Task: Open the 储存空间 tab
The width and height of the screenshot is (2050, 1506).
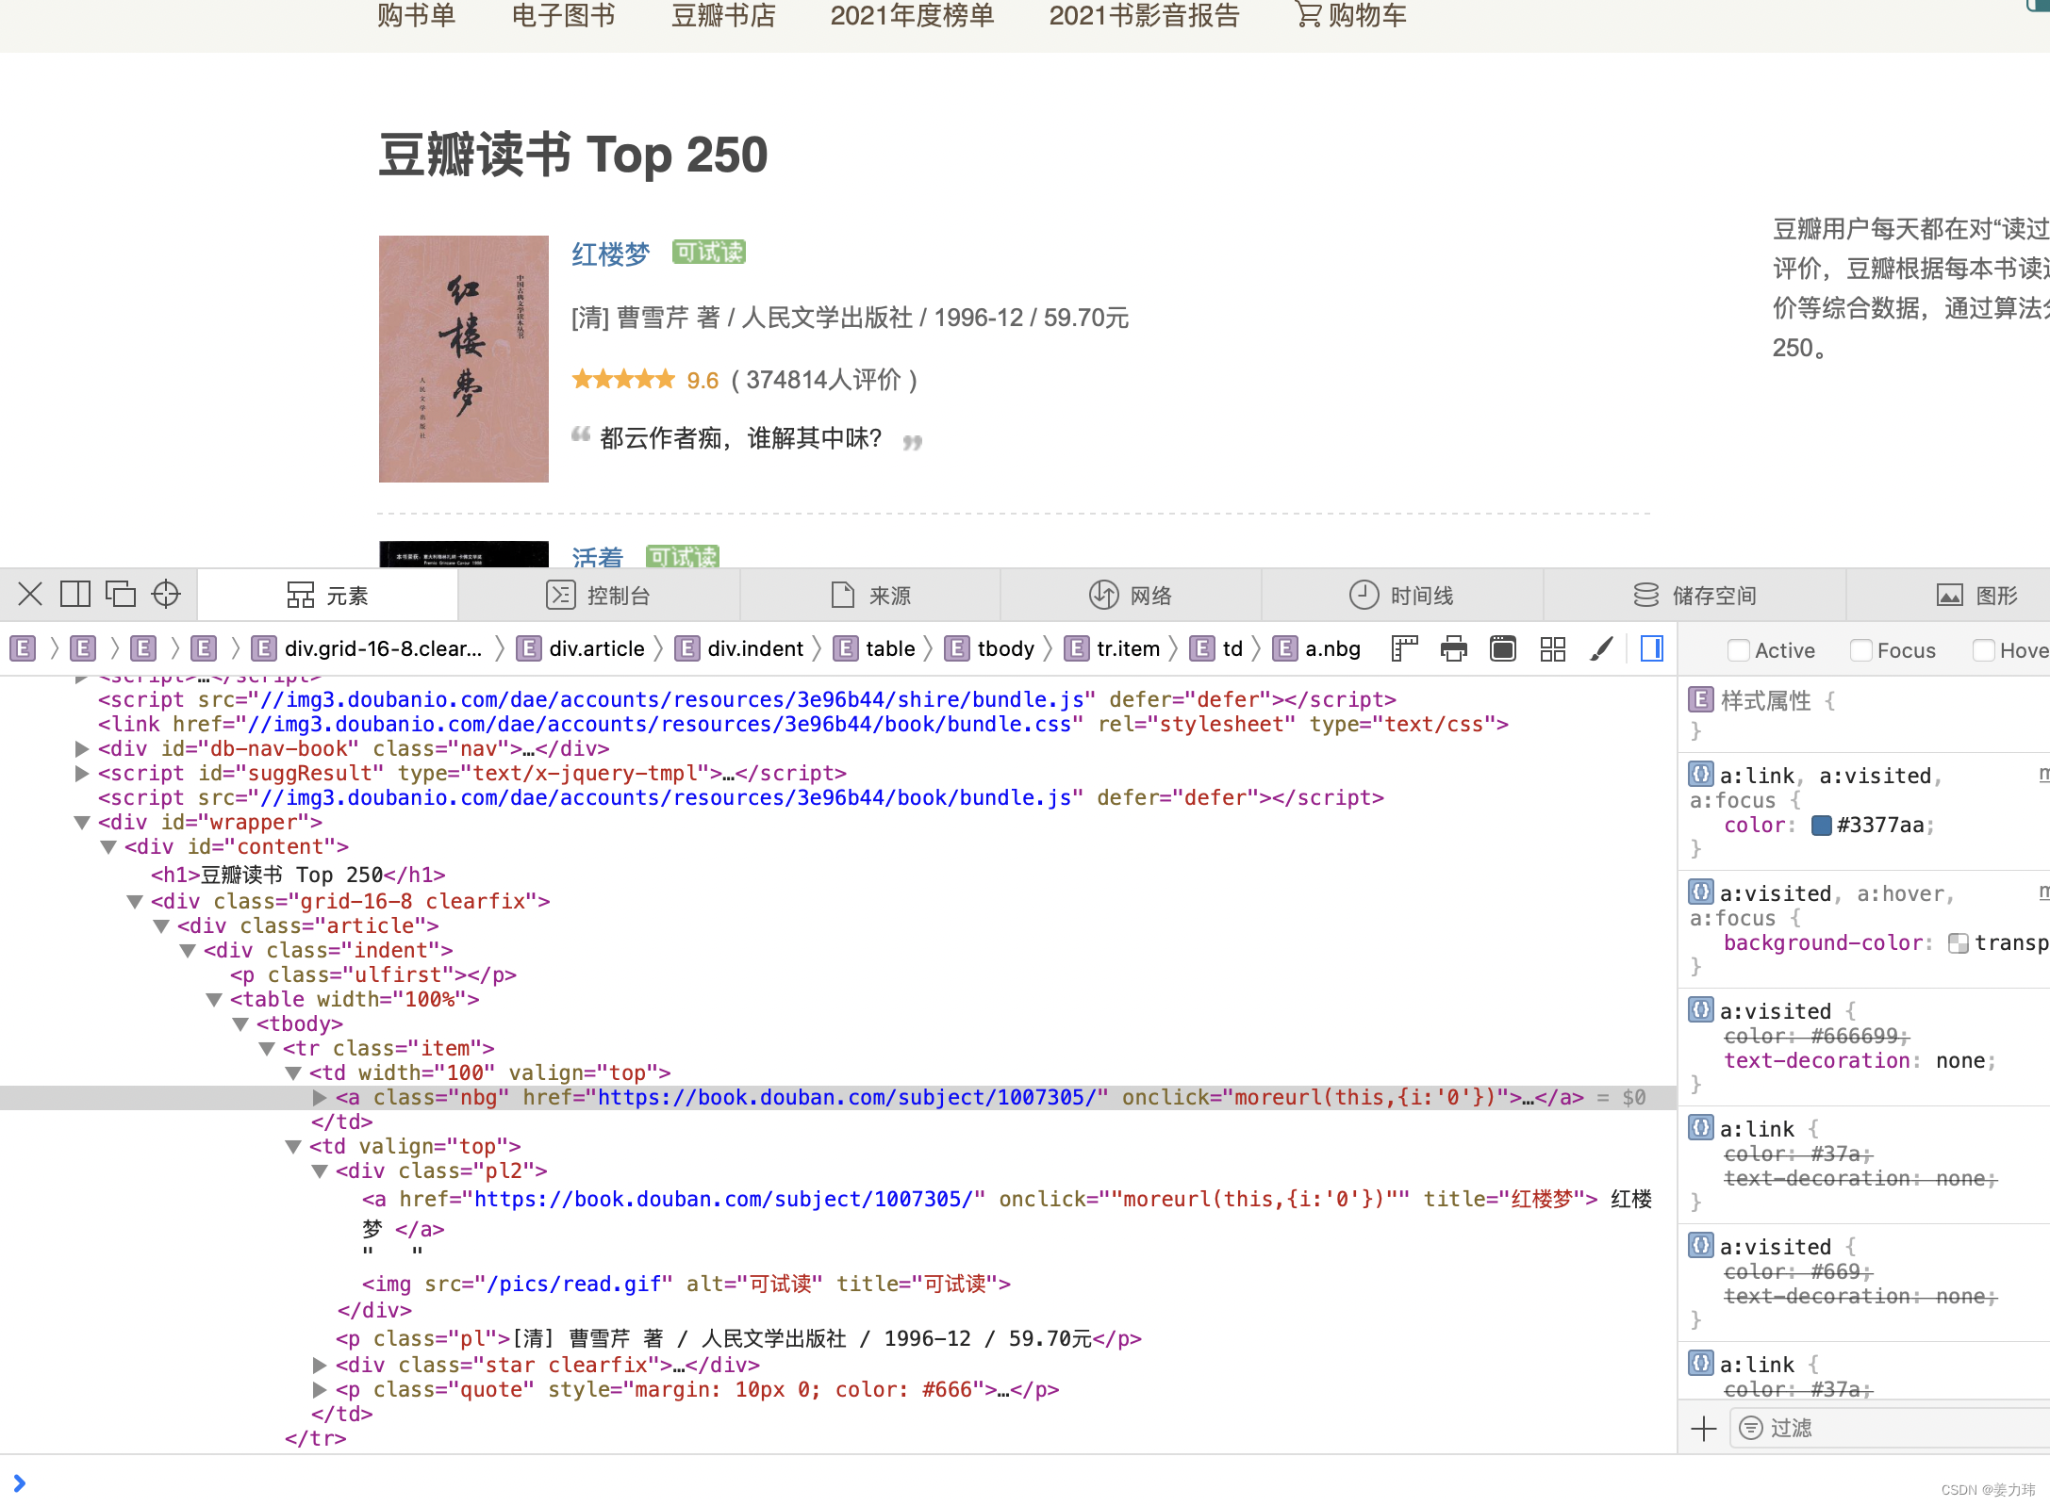Action: tap(1695, 595)
